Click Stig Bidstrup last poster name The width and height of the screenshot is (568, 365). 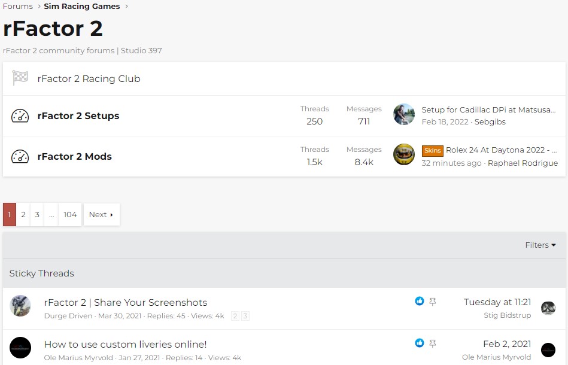click(x=508, y=315)
